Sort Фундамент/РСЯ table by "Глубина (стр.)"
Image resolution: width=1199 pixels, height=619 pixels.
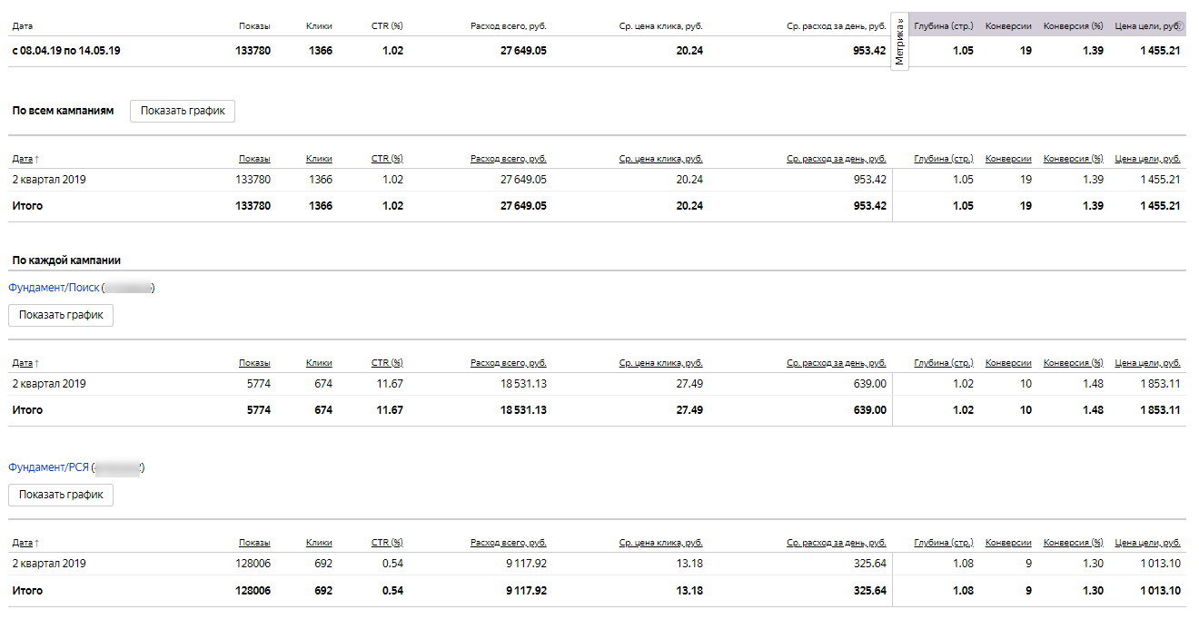pyautogui.click(x=944, y=543)
